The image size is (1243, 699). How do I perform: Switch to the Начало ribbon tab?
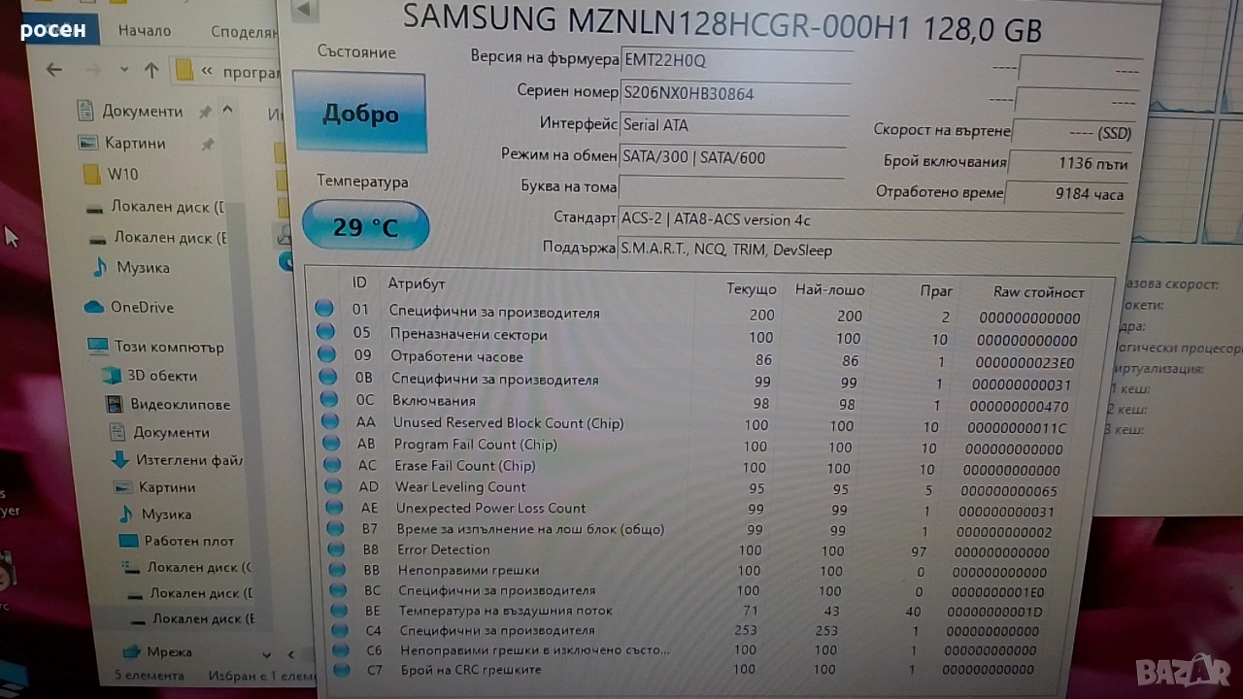pos(145,30)
